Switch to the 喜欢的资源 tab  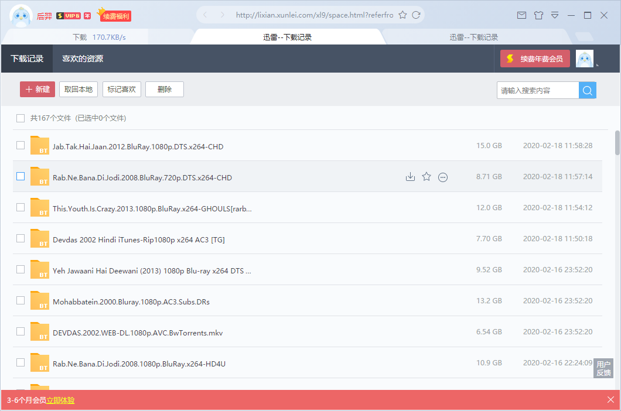tap(83, 59)
